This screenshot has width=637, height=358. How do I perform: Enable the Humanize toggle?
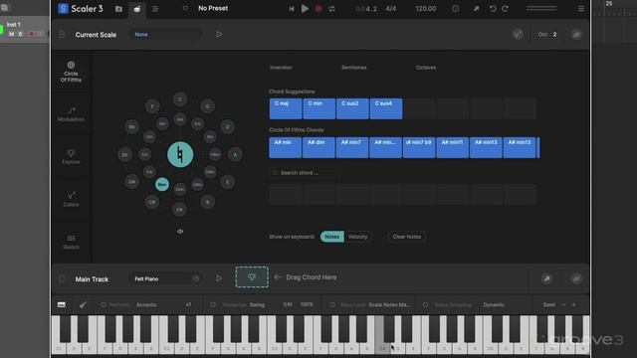(213, 305)
